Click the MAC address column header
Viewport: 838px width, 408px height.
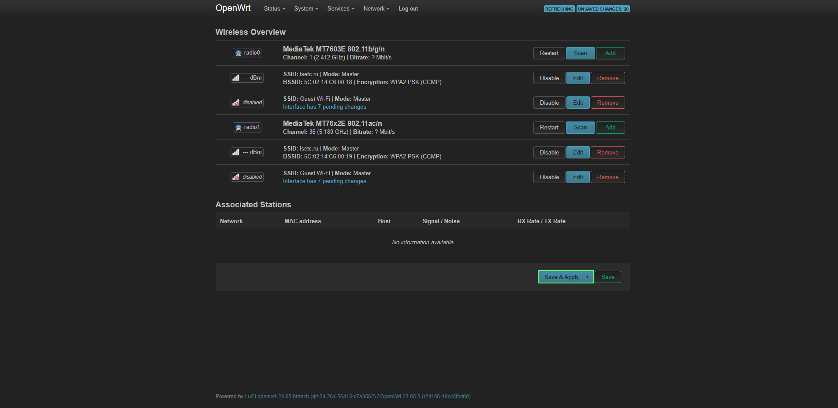[302, 221]
